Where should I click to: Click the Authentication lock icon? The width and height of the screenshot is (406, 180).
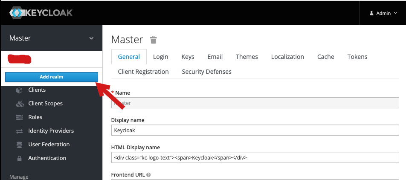19,158
